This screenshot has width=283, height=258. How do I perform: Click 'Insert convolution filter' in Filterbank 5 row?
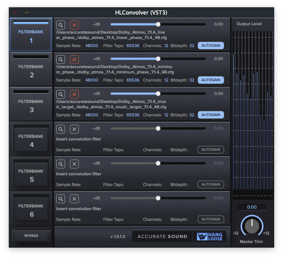(x=79, y=174)
